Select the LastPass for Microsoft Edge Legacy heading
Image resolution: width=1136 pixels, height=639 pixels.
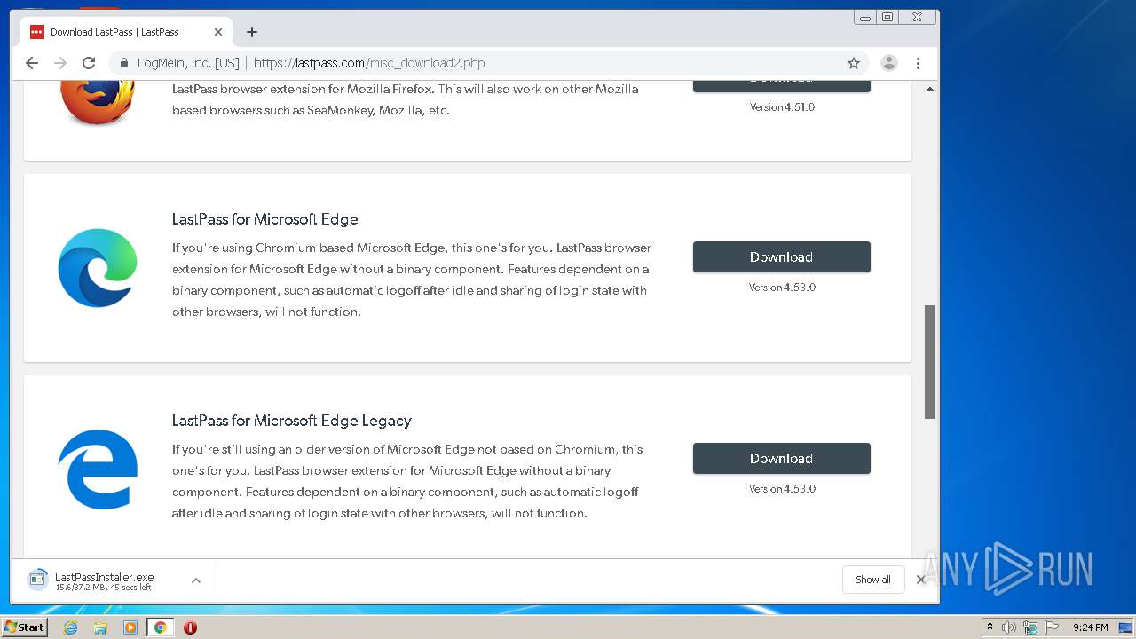(x=292, y=421)
